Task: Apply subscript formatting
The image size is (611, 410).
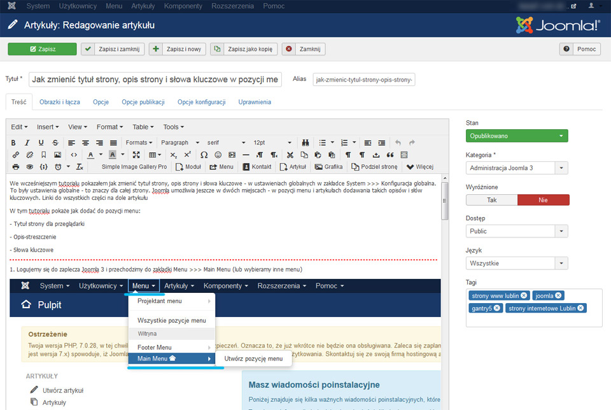Action: coord(173,155)
